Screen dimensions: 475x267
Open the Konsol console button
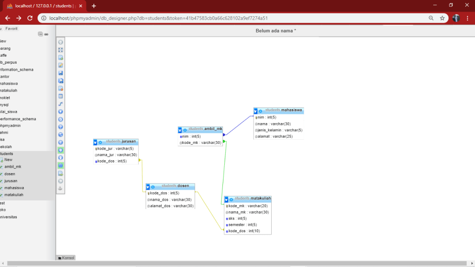(x=66, y=258)
